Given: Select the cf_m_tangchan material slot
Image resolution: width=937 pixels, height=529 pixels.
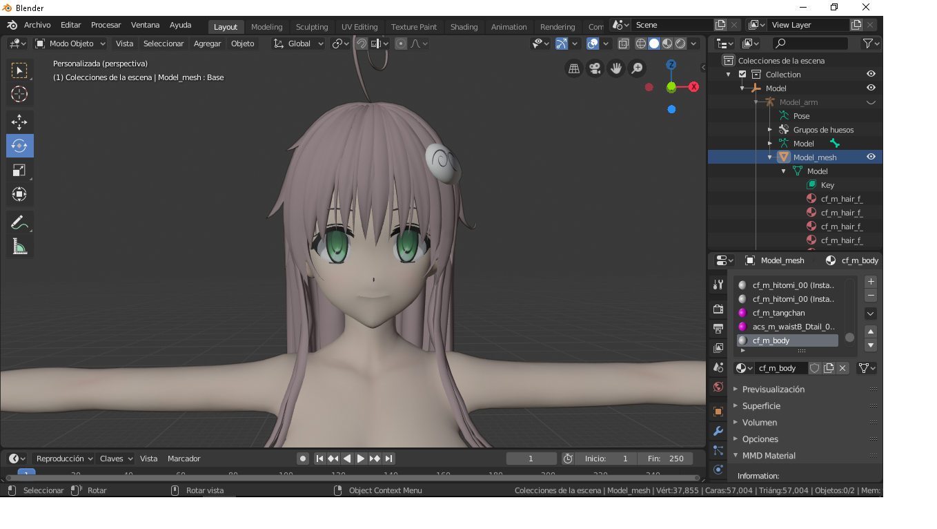Looking at the screenshot, I should coord(787,313).
